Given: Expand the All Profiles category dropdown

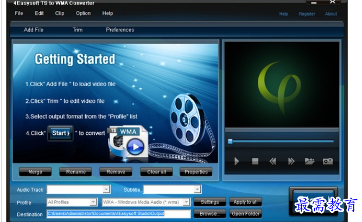Looking at the screenshot, I should (93, 202).
